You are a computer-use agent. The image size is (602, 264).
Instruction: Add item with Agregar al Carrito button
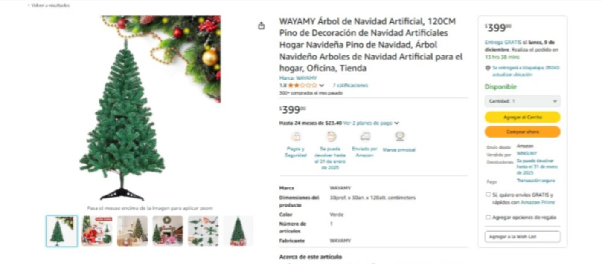click(522, 117)
